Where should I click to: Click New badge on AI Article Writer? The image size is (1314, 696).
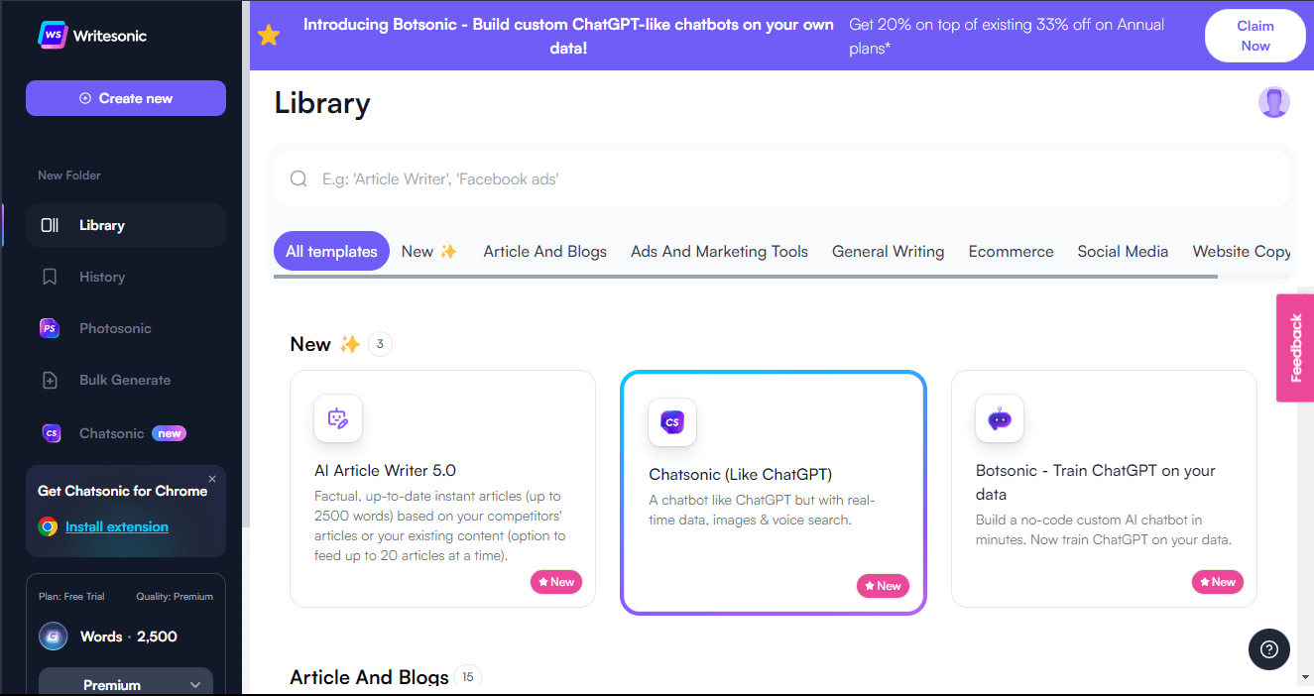pos(555,582)
